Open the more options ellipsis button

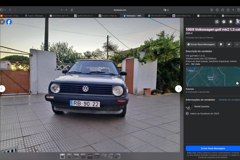click(237, 44)
